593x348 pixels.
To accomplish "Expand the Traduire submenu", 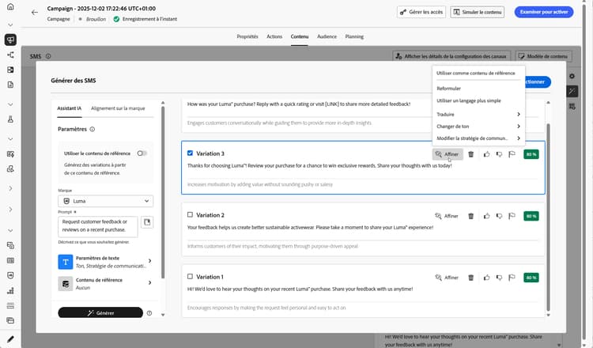I will (478, 114).
